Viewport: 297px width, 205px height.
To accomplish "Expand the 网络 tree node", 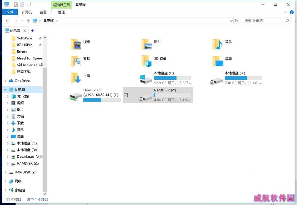I will (x=6, y=181).
